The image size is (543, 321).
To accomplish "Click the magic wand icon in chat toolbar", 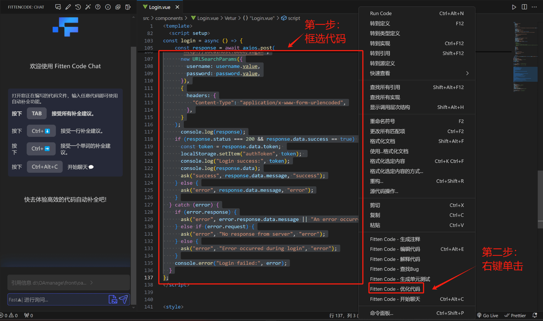I will tap(88, 7).
